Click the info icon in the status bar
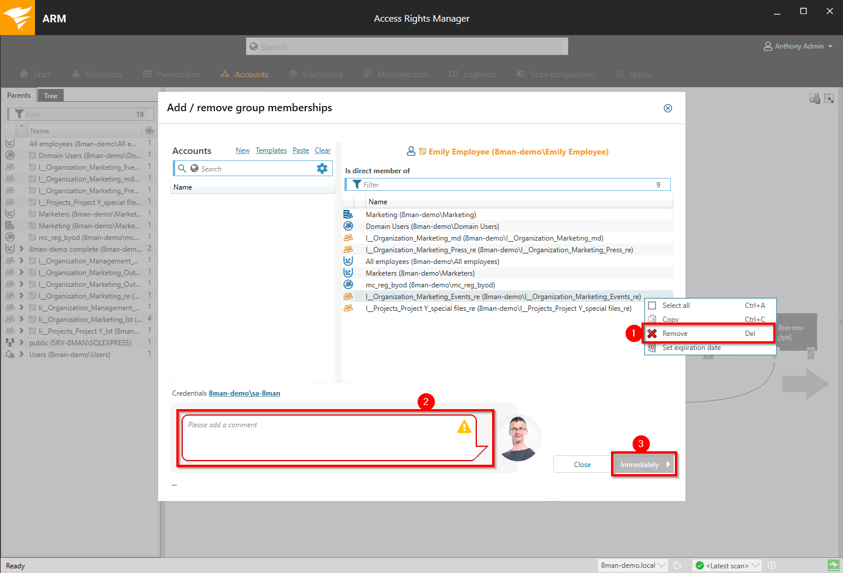This screenshot has width=843, height=573. [x=772, y=565]
